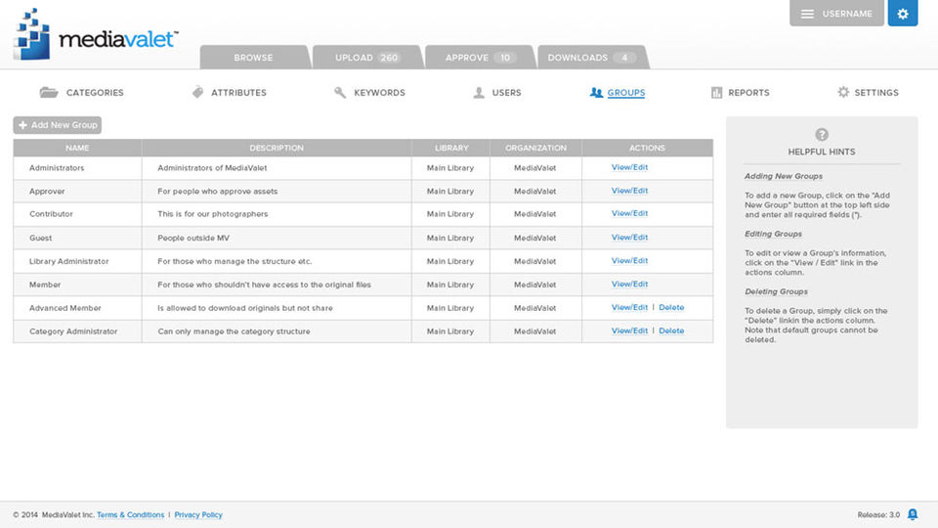Image resolution: width=938 pixels, height=528 pixels.
Task: Click 'Can only manage the category structure' text
Action: point(234,331)
